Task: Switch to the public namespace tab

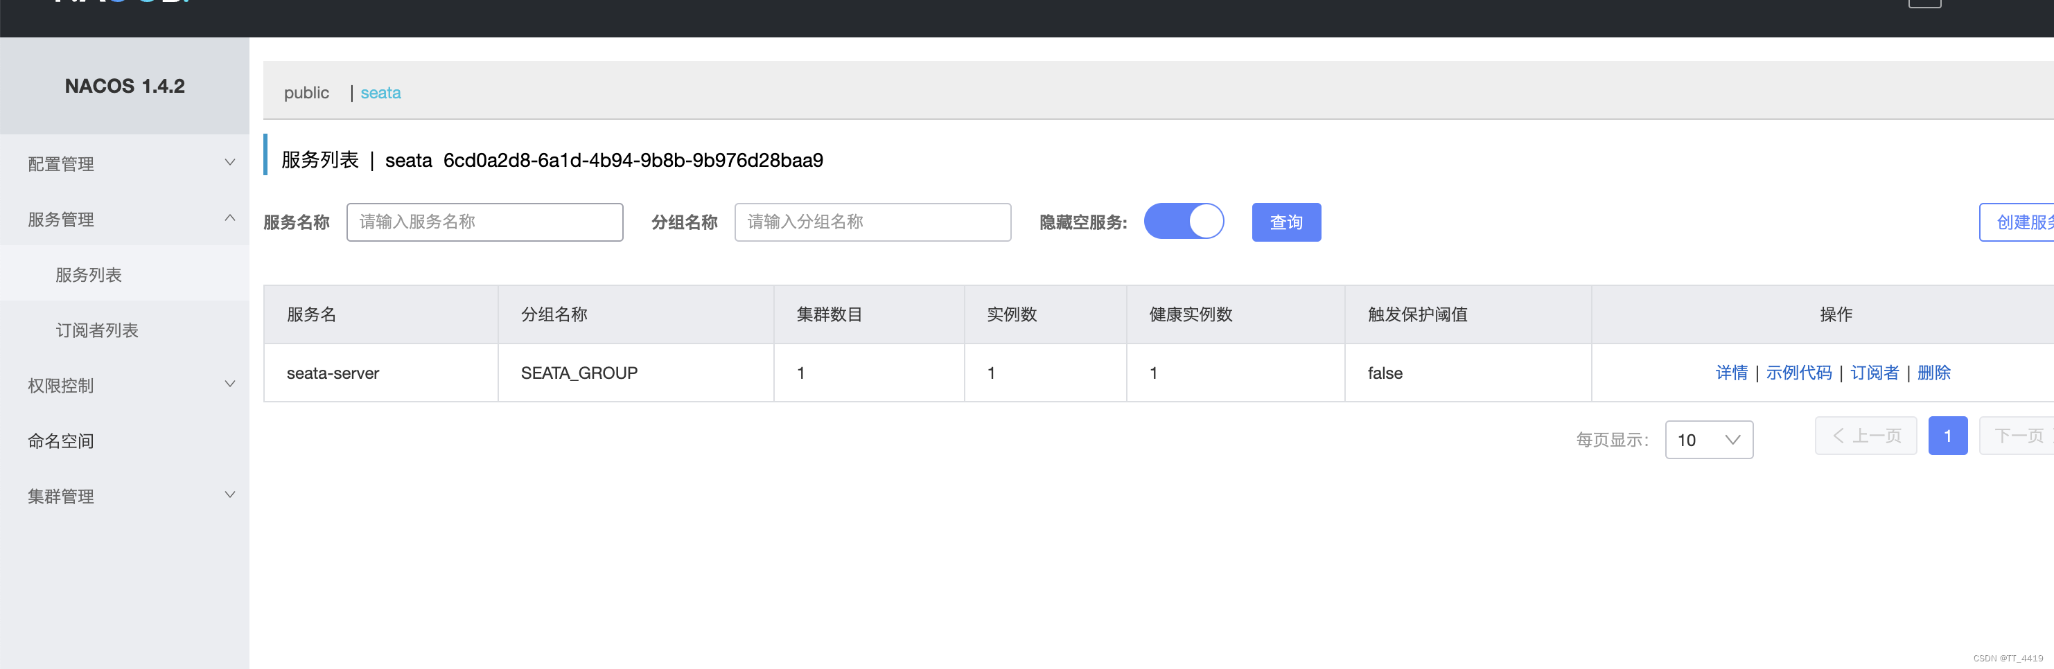Action: [306, 92]
